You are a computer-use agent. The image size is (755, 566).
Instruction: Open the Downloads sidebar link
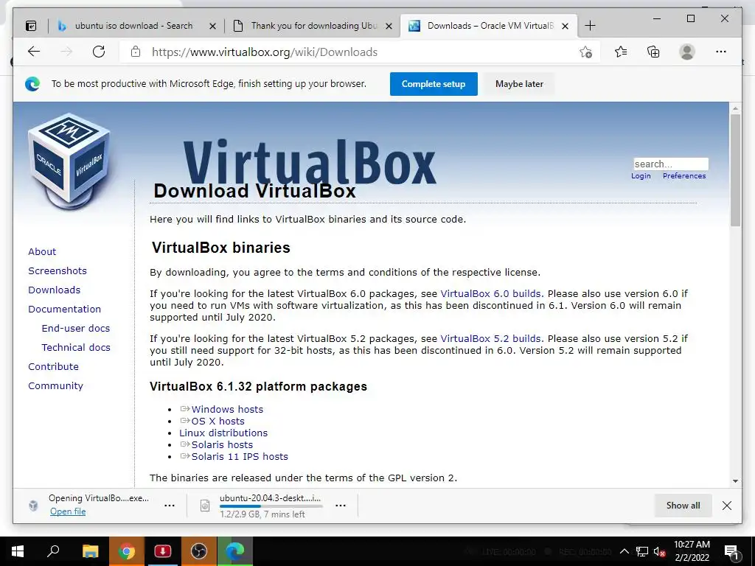pos(54,290)
